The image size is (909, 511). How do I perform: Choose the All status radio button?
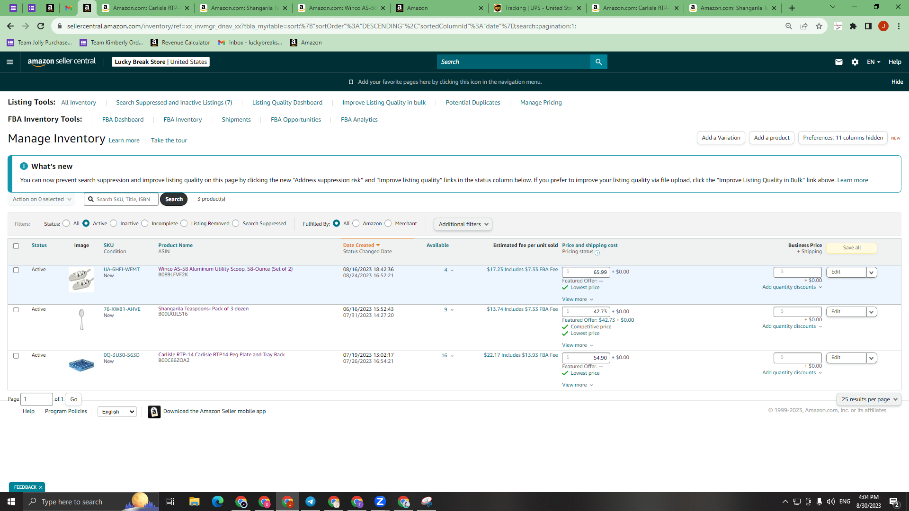coord(66,223)
